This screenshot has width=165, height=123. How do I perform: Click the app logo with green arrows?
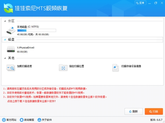tap(8, 8)
